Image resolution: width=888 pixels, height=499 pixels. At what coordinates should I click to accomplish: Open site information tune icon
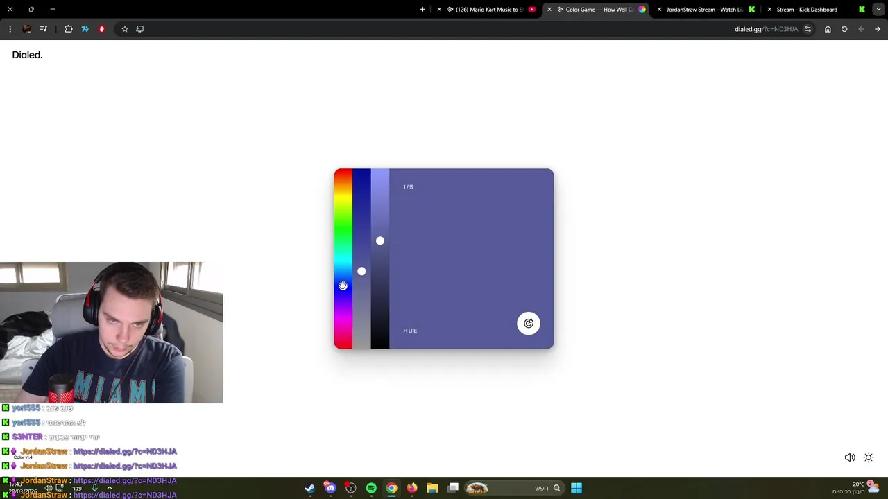point(808,29)
